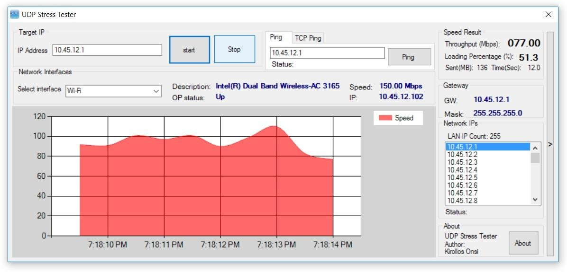This screenshot has width=567, height=272.
Task: Select 10.45.12.2 in the Network IPs list
Action: [x=487, y=154]
